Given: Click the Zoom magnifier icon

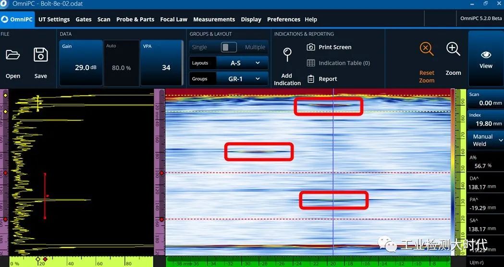Looking at the screenshot, I should tap(453, 49).
